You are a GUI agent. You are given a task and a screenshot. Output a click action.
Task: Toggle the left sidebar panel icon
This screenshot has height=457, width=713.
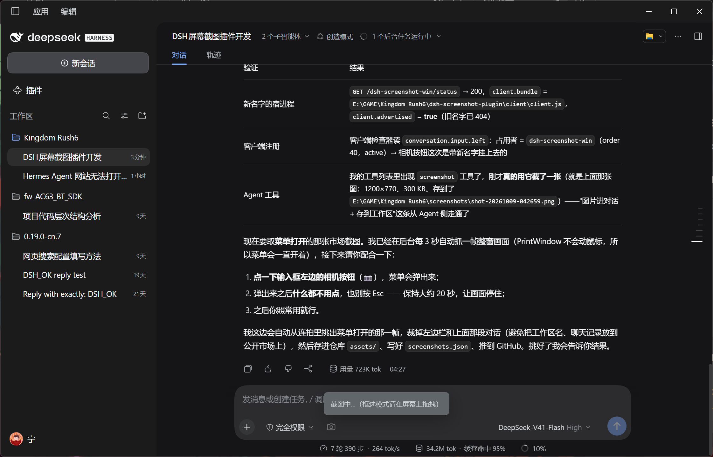click(15, 11)
